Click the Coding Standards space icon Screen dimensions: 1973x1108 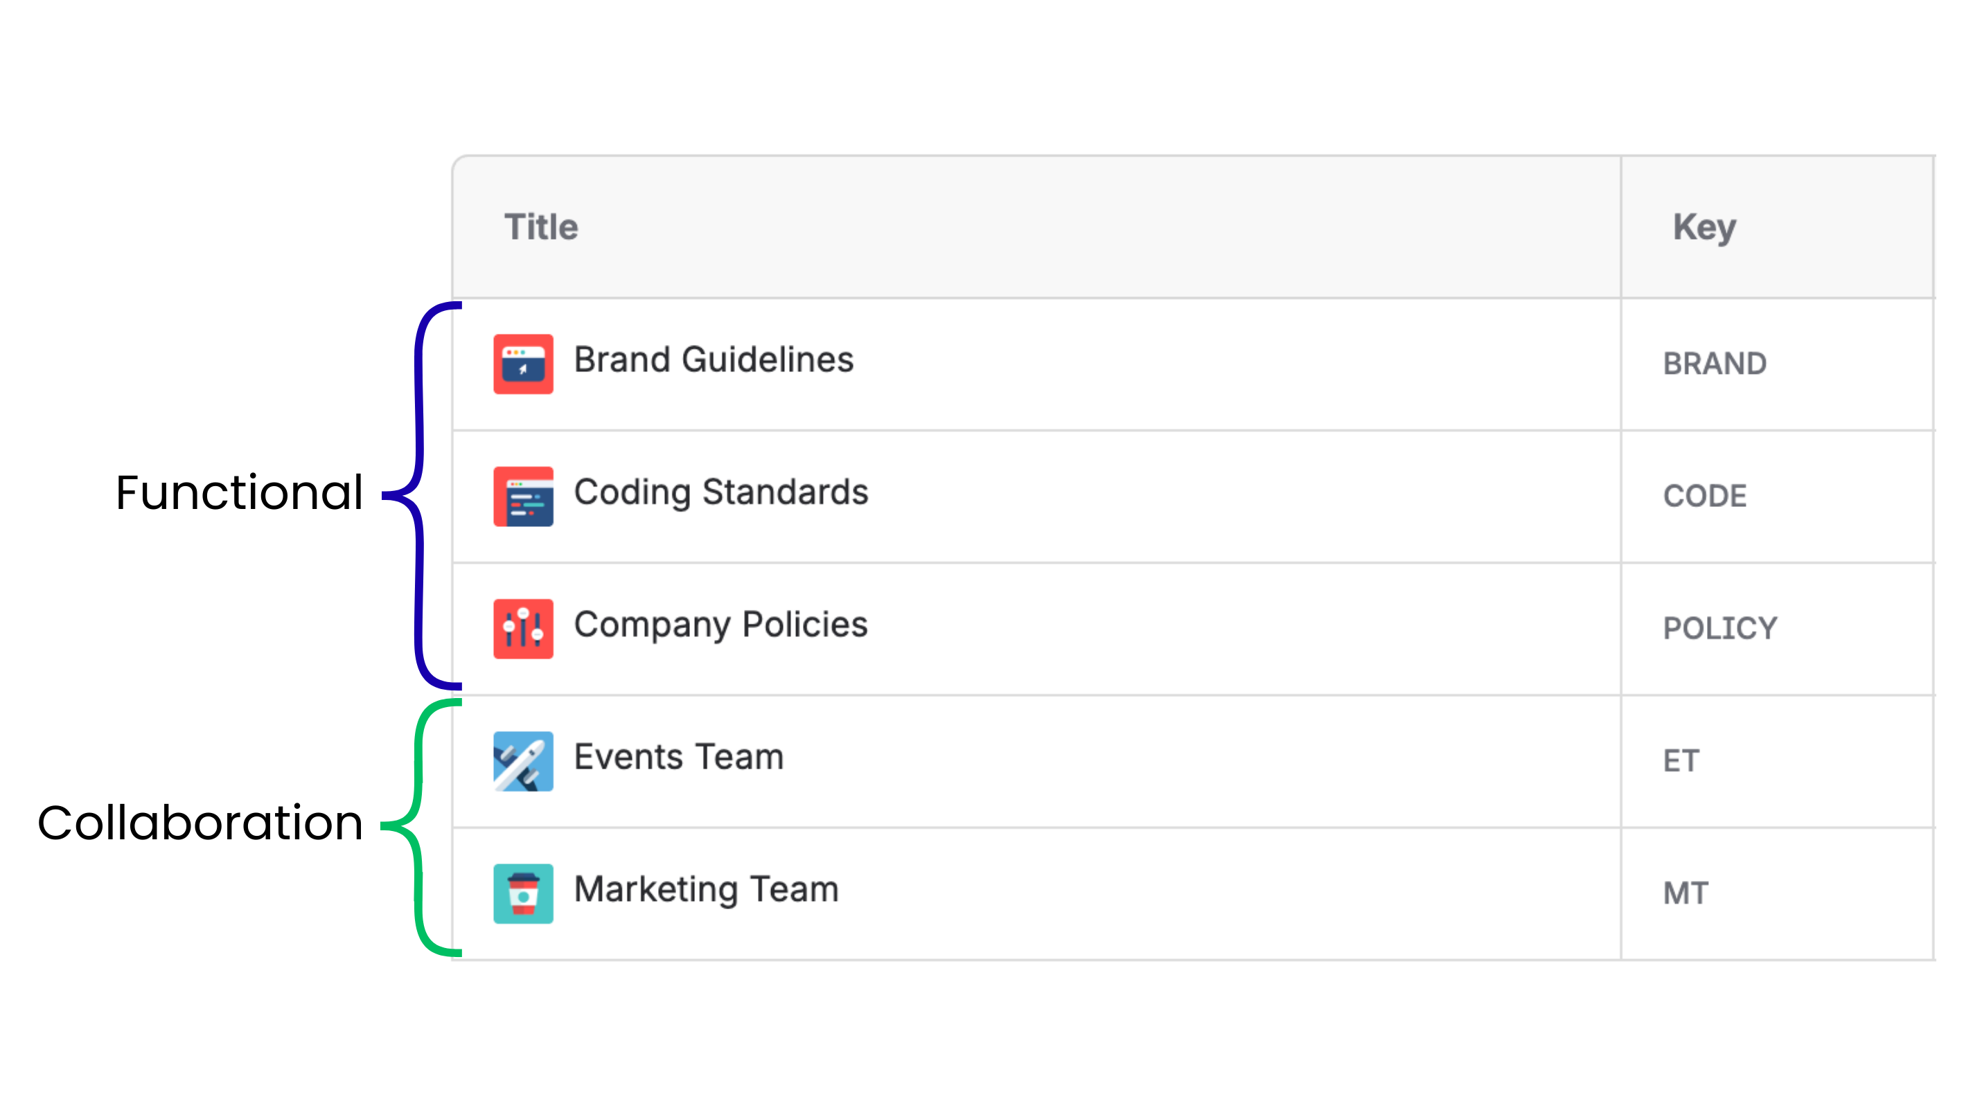click(523, 497)
